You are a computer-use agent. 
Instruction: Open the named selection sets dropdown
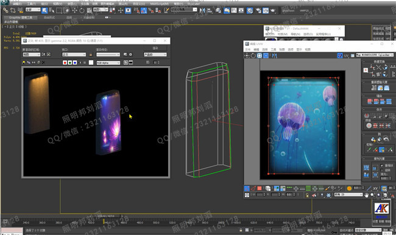click(x=184, y=10)
